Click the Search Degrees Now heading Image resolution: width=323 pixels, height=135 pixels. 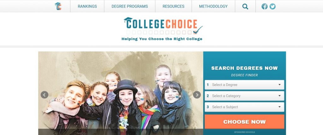244,68
